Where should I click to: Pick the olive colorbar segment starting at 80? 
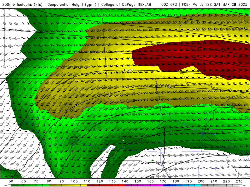tap(52, 185)
